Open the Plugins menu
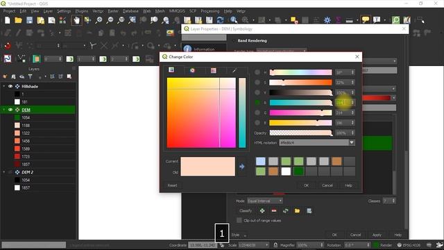 click(x=82, y=11)
